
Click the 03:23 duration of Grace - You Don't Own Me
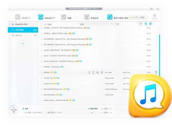pos(149,56)
